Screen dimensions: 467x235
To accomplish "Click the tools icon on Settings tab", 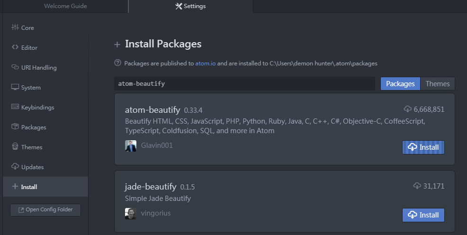I will 179,6.
